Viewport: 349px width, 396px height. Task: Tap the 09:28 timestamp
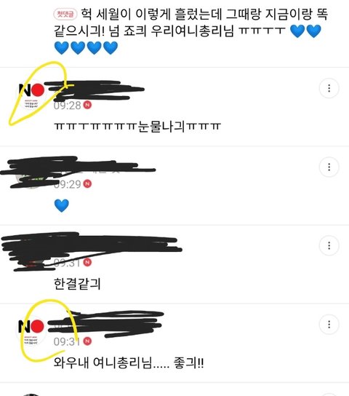68,105
